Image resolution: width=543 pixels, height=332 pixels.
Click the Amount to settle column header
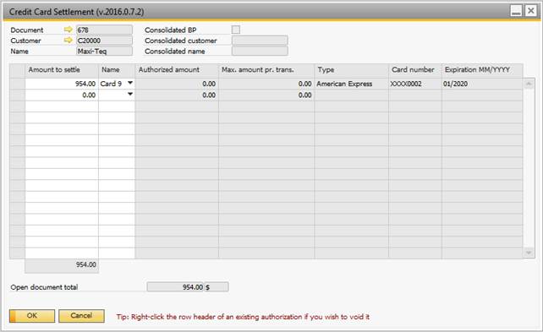pos(62,70)
